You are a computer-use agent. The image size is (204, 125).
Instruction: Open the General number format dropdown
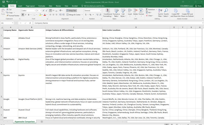pyautogui.click(x=101, y=10)
